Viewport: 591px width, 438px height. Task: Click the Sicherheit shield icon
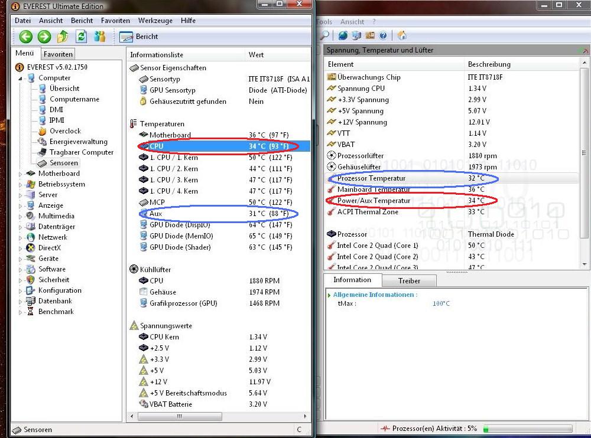coord(31,279)
